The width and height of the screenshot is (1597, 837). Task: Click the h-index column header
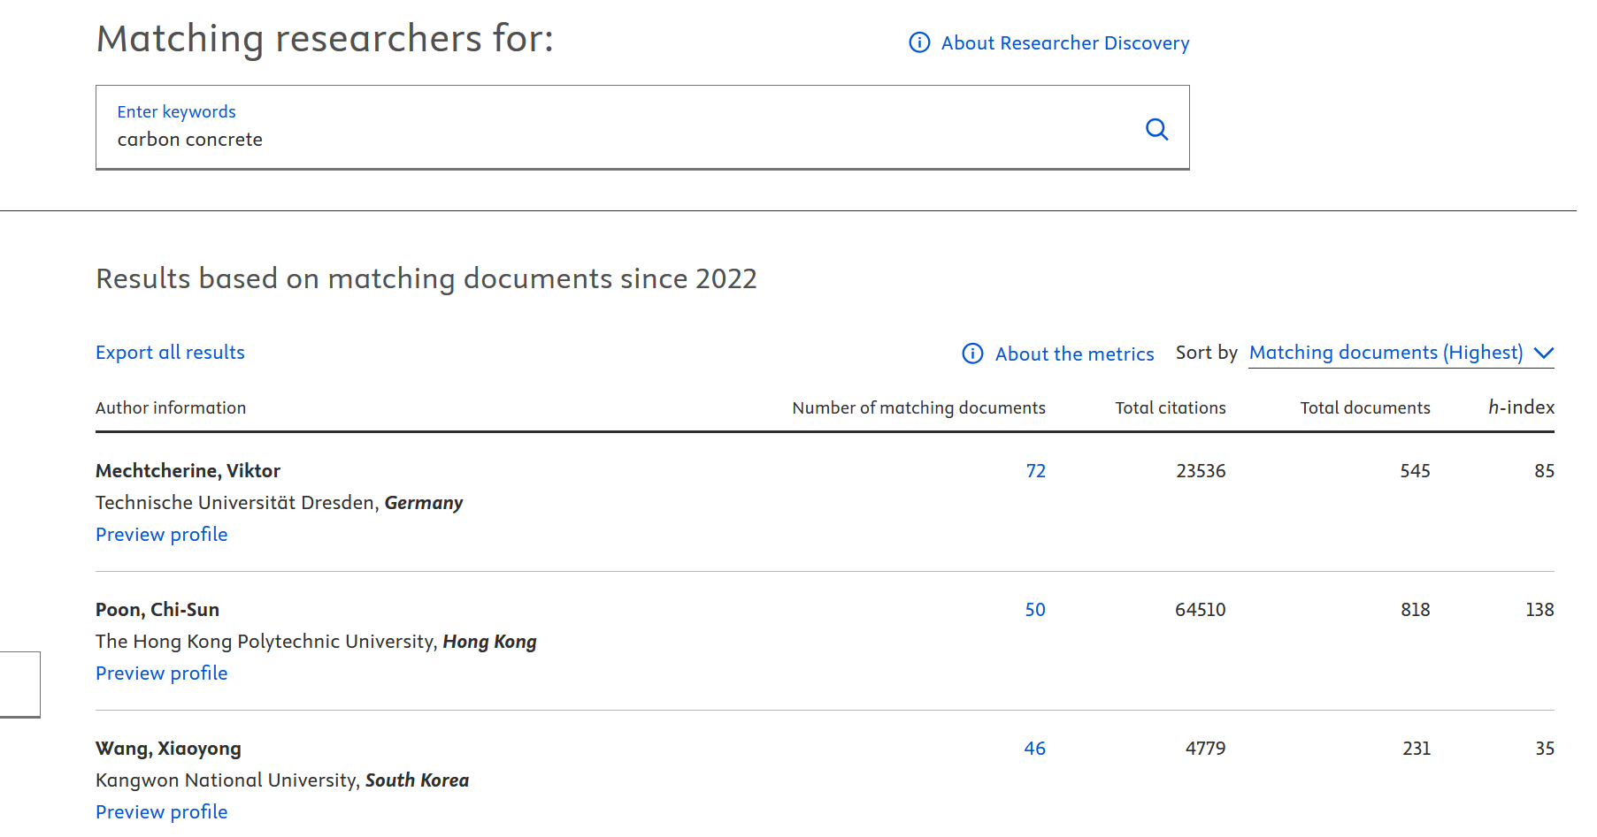(1520, 407)
